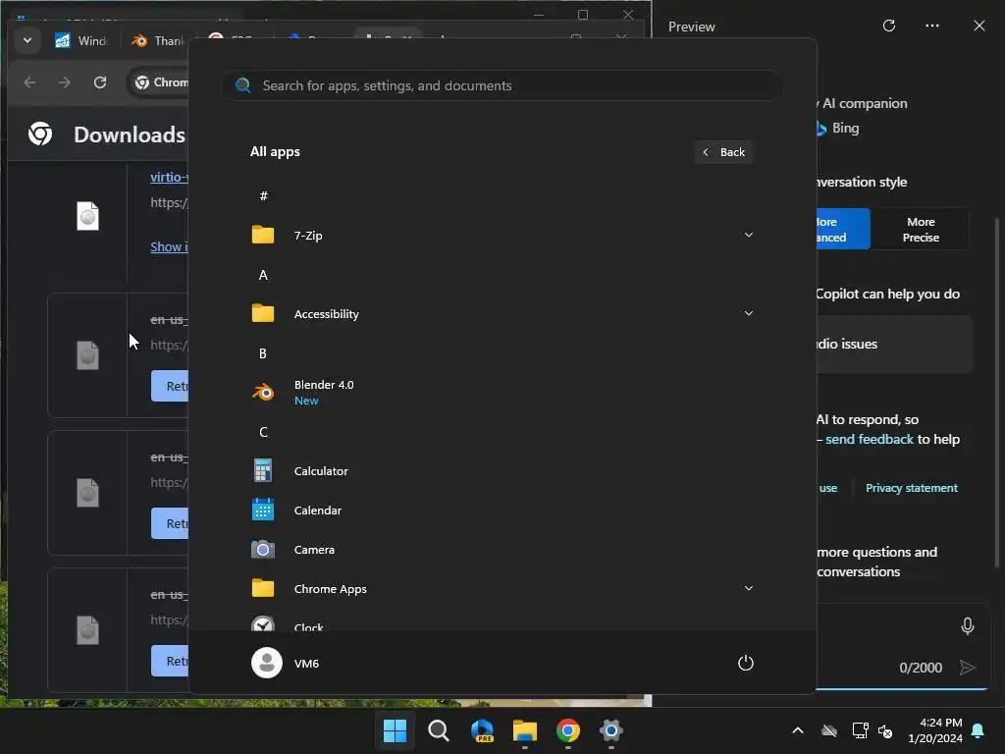Click the Chrome logo on Downloads page
This screenshot has height=754, width=1005.
point(40,134)
